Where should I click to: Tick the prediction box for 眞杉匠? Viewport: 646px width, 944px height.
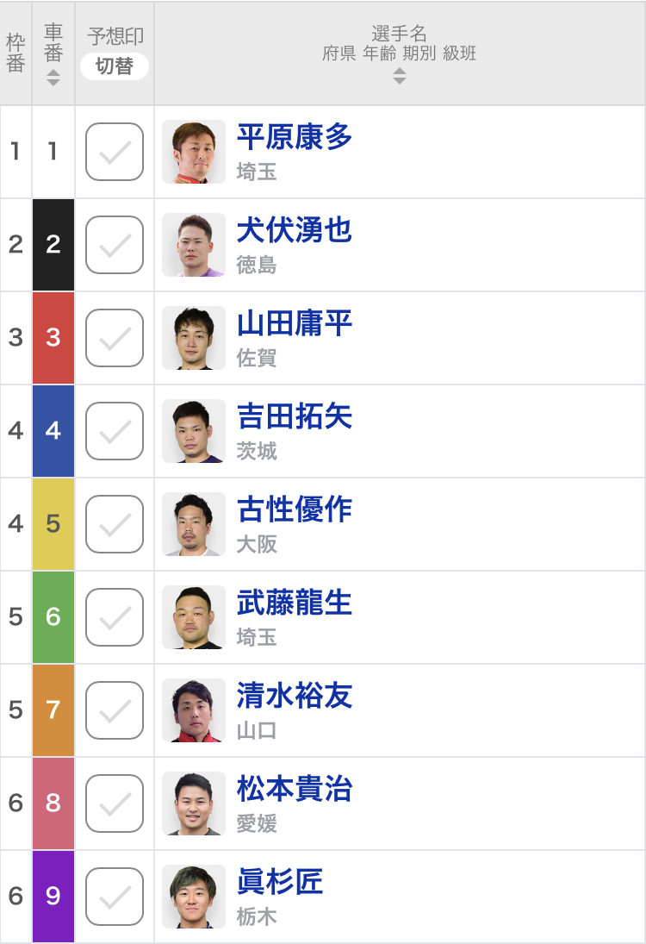tap(115, 897)
